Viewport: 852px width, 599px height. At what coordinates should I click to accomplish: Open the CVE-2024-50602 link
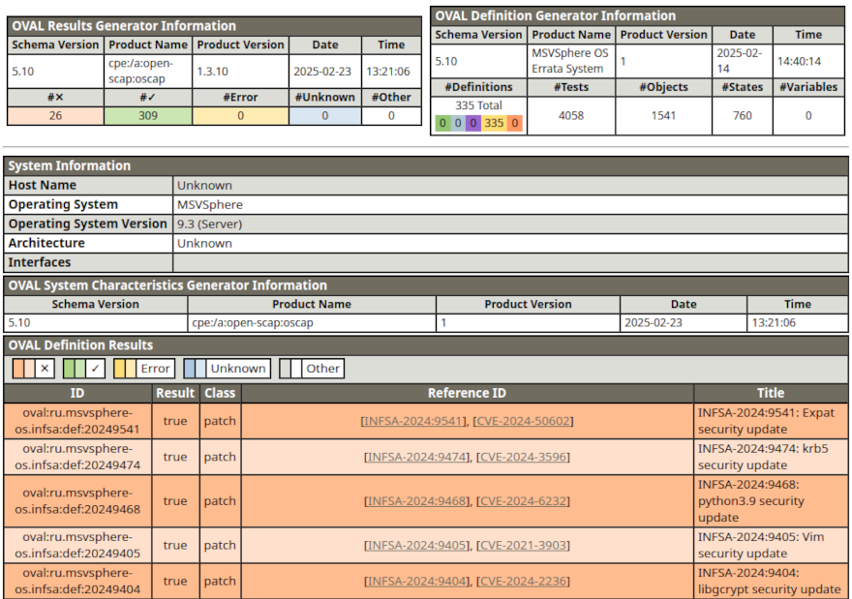[524, 422]
